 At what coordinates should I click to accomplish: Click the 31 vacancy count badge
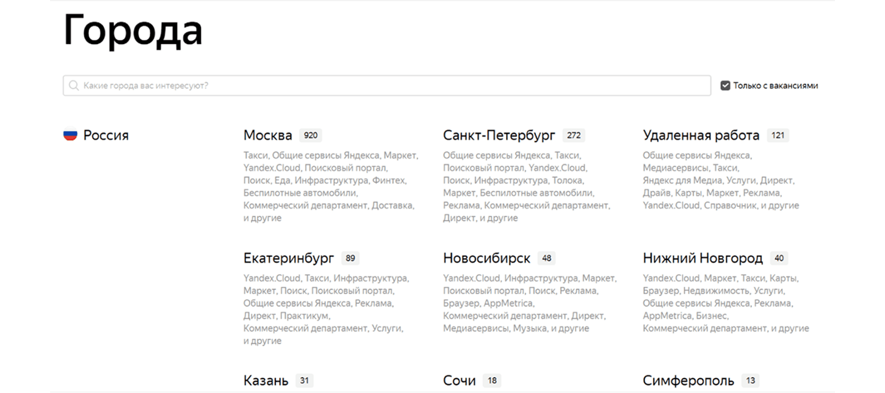[x=304, y=381]
